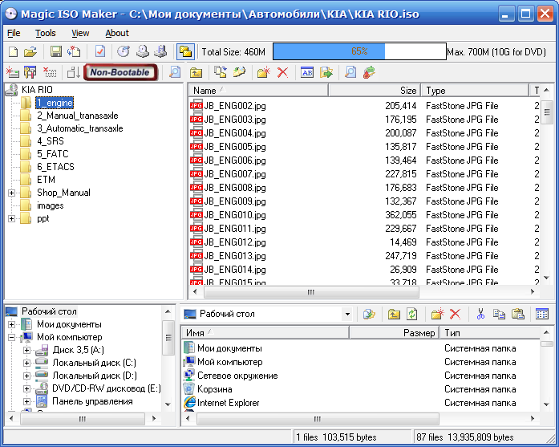Open an image file via folder icon

click(30, 52)
